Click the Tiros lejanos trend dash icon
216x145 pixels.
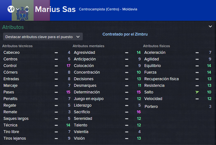[56, 138]
